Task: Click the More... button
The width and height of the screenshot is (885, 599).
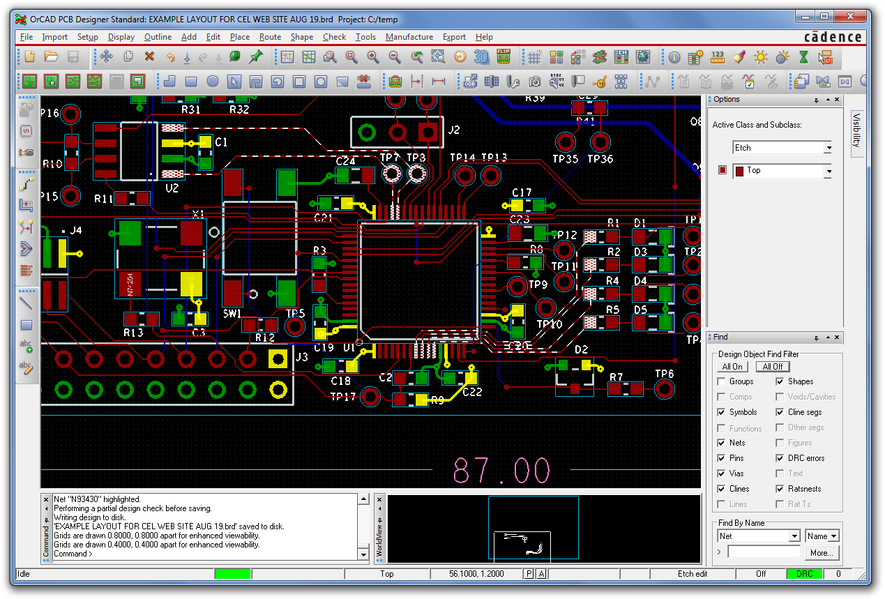Action: point(821,552)
